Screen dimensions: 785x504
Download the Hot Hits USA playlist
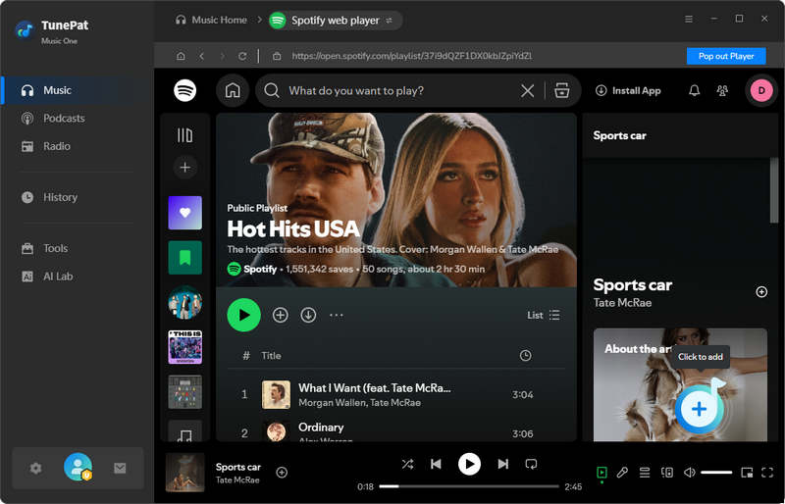pos(308,315)
